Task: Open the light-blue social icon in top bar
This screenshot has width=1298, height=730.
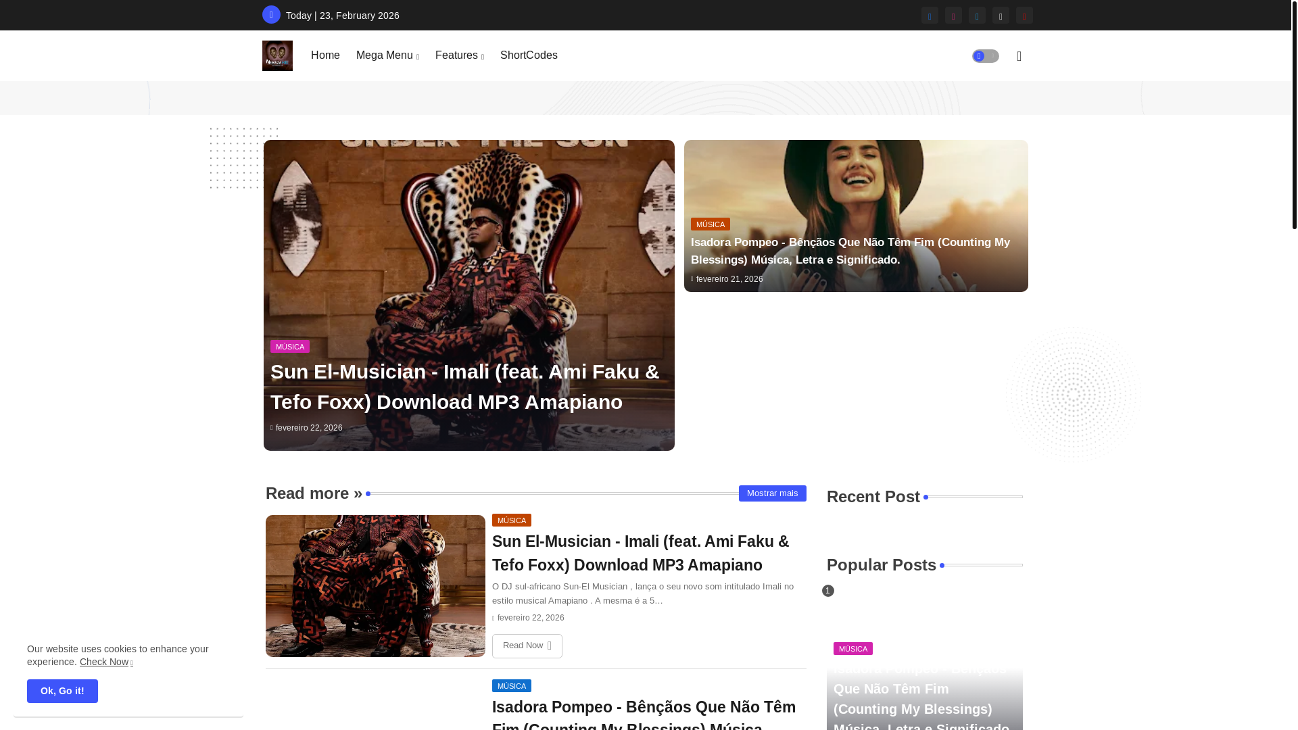Action: pos(977,15)
